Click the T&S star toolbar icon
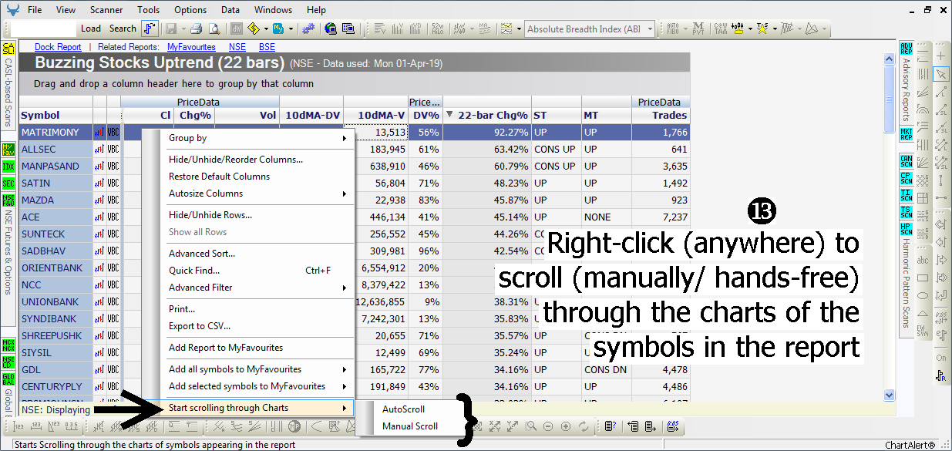Screen dimensions: 952x451 point(762,29)
